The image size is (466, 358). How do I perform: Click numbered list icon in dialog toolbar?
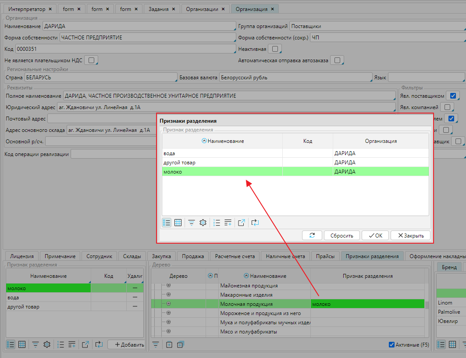pyautogui.click(x=216, y=223)
